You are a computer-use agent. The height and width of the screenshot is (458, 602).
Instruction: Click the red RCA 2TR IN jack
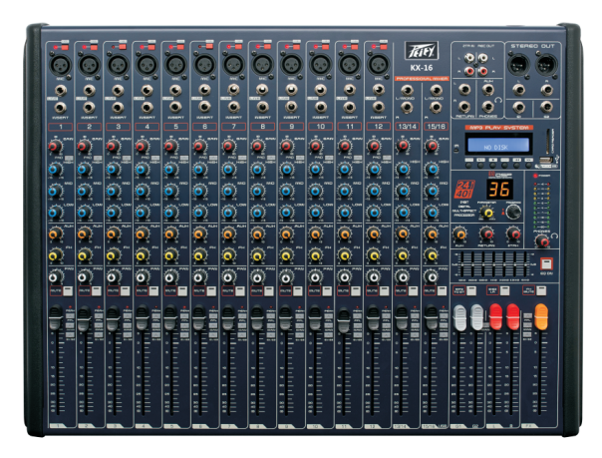(469, 71)
